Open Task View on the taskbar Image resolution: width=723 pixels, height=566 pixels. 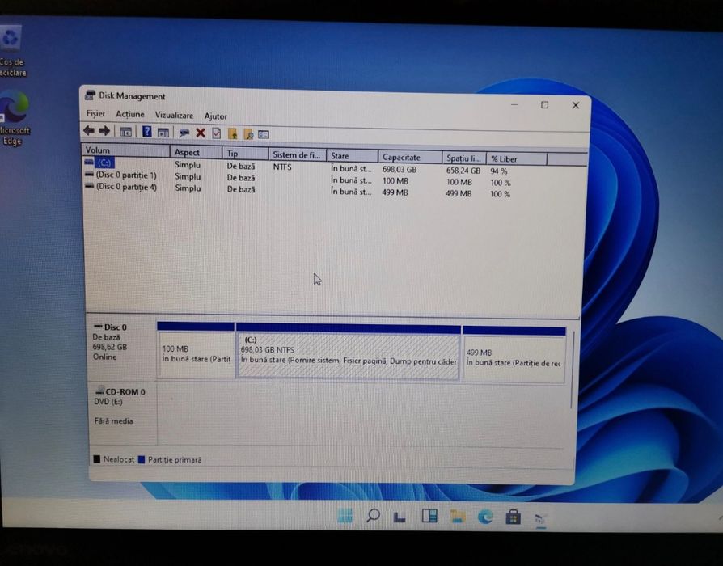[400, 516]
